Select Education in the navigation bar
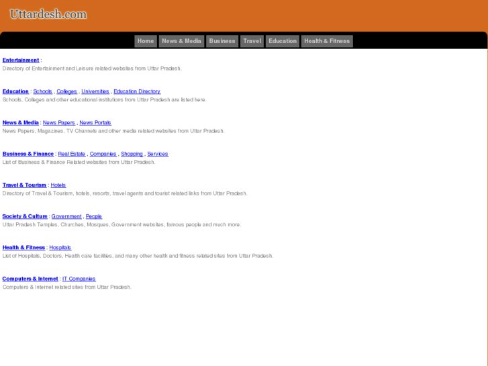488x366 pixels. click(x=283, y=41)
